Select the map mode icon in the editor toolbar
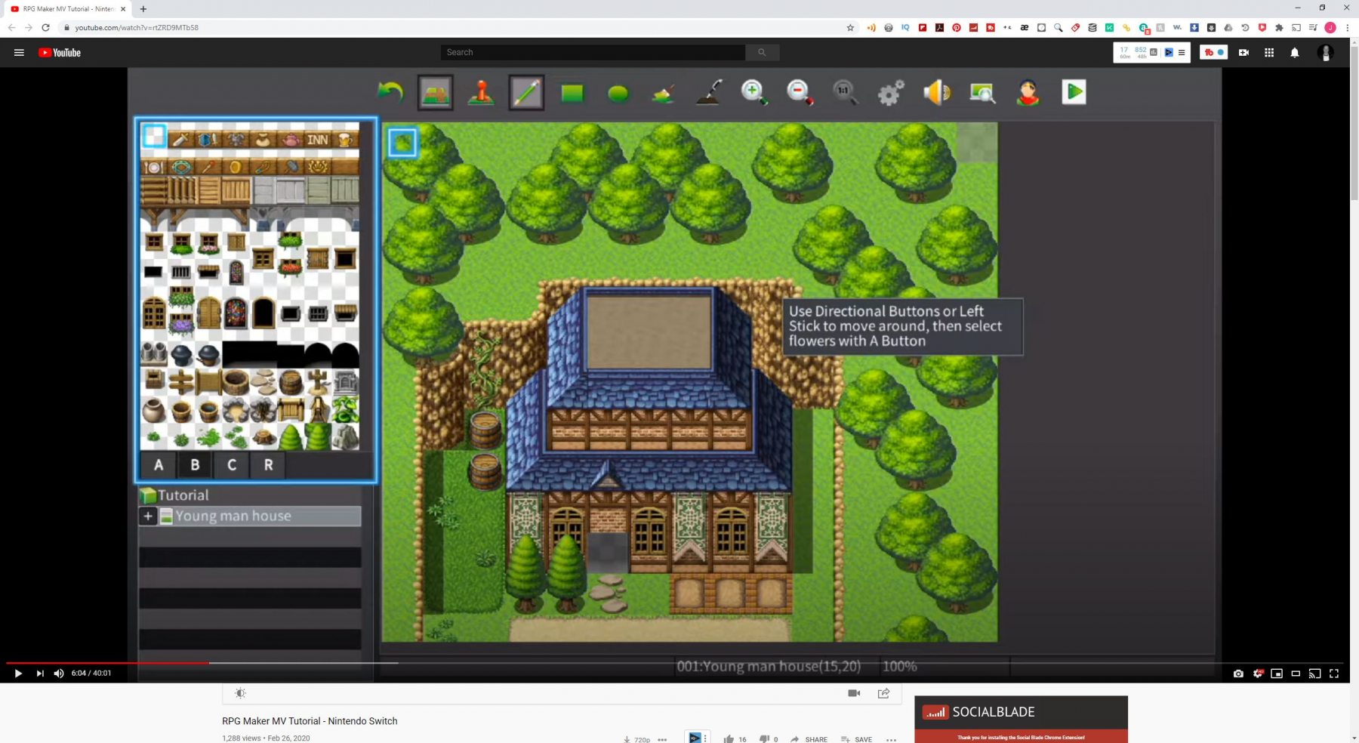 tap(436, 93)
